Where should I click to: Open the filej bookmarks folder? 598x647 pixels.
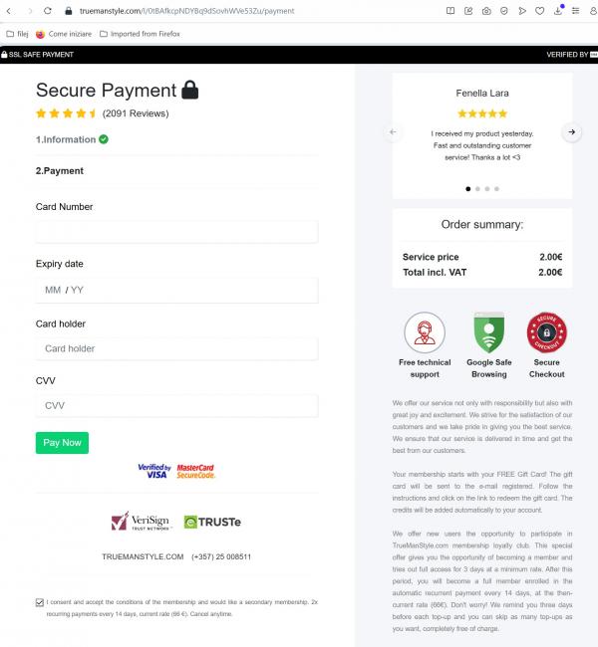[18, 33]
